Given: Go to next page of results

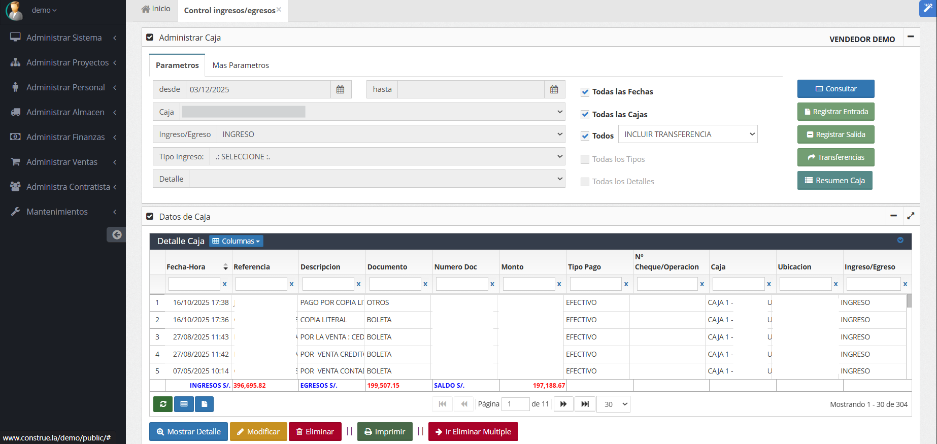Looking at the screenshot, I should [x=563, y=404].
